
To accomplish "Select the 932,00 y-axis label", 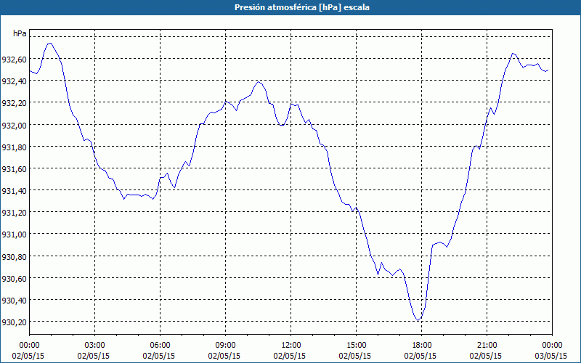I will tap(14, 125).
